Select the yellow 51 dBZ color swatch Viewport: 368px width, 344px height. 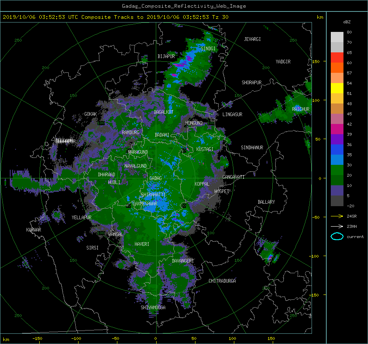point(337,88)
